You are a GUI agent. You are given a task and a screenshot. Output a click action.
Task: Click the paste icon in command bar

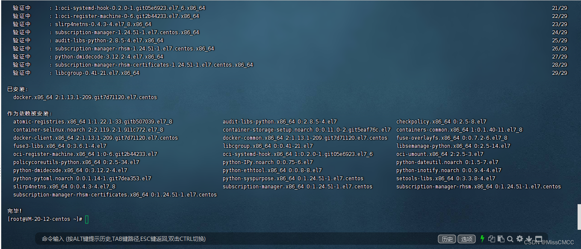pos(501,239)
